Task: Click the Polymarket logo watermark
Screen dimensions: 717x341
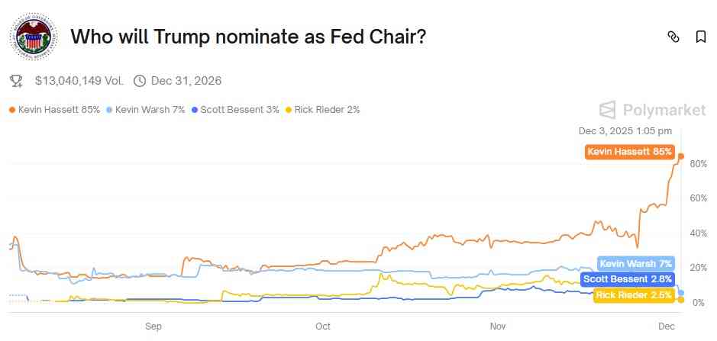Action: coord(652,110)
